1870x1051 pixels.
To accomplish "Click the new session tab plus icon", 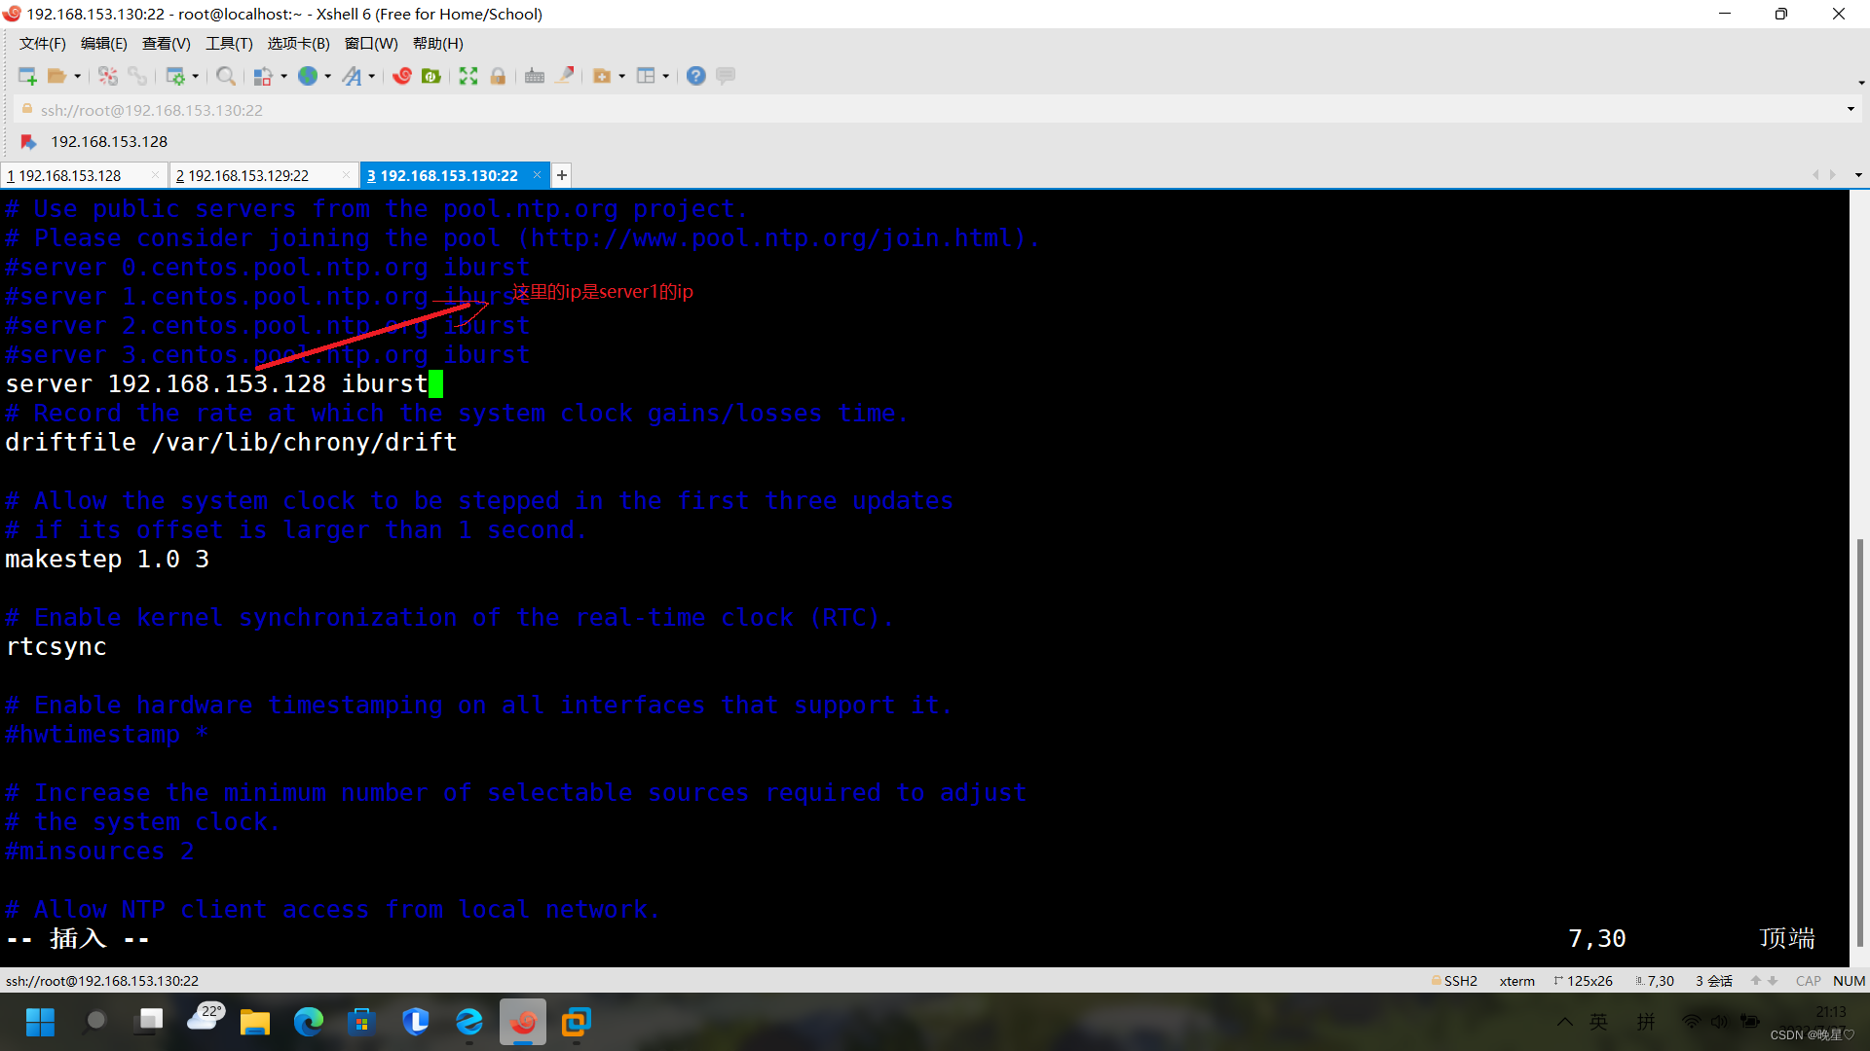I will click(561, 176).
